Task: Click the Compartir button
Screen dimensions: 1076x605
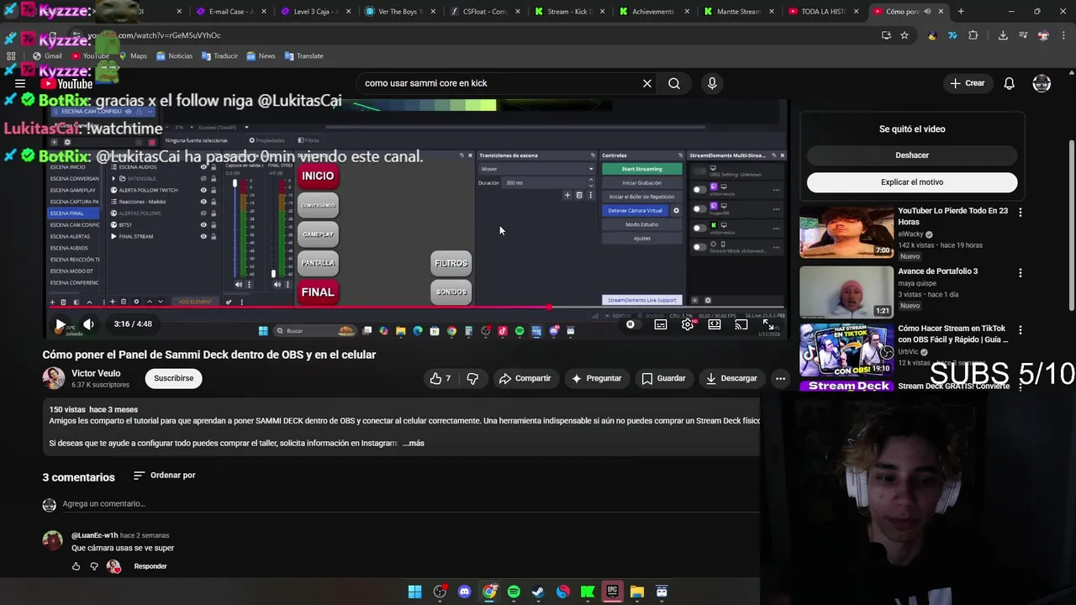Action: point(525,379)
